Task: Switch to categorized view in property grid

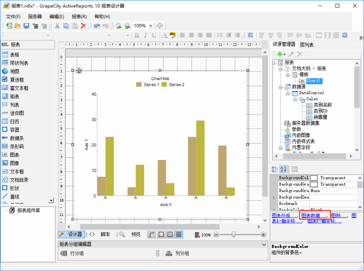Action: pyautogui.click(x=275, y=169)
